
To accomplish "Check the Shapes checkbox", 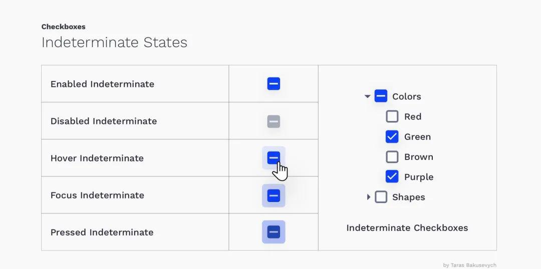I will (381, 197).
